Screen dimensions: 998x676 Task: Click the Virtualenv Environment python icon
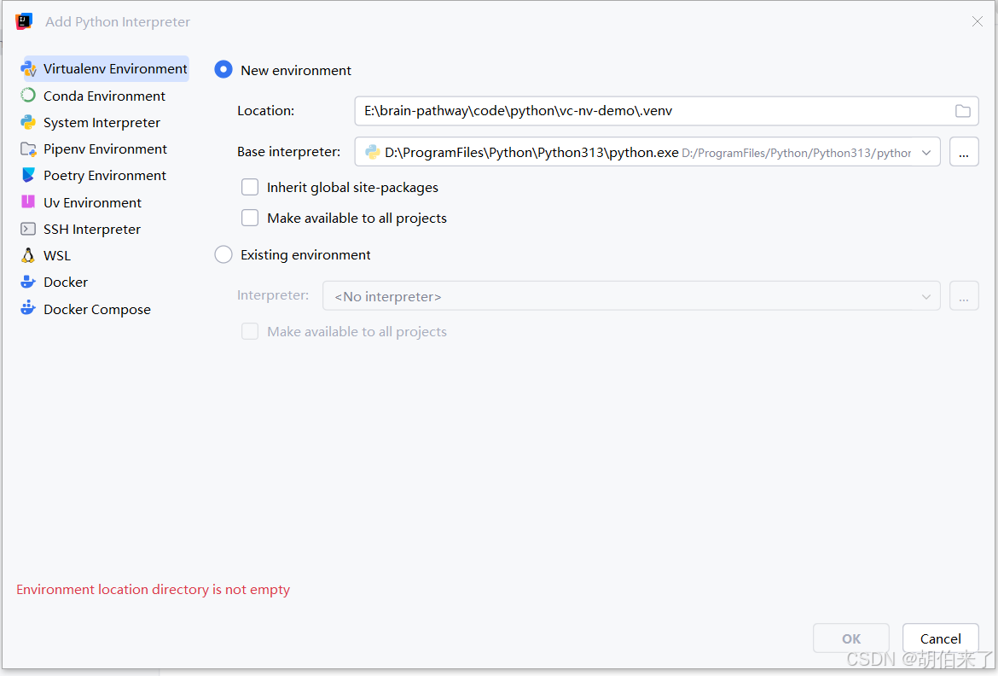tap(29, 69)
